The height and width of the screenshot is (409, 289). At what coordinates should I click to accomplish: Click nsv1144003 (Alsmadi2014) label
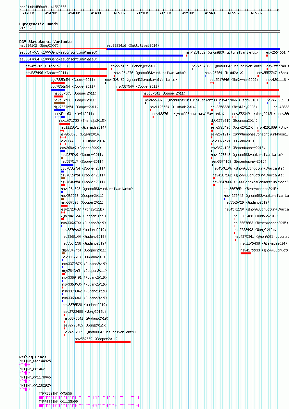point(83,141)
